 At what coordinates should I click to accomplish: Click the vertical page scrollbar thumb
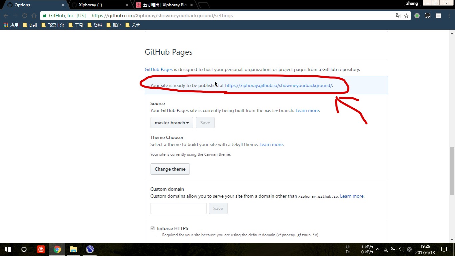click(452, 171)
